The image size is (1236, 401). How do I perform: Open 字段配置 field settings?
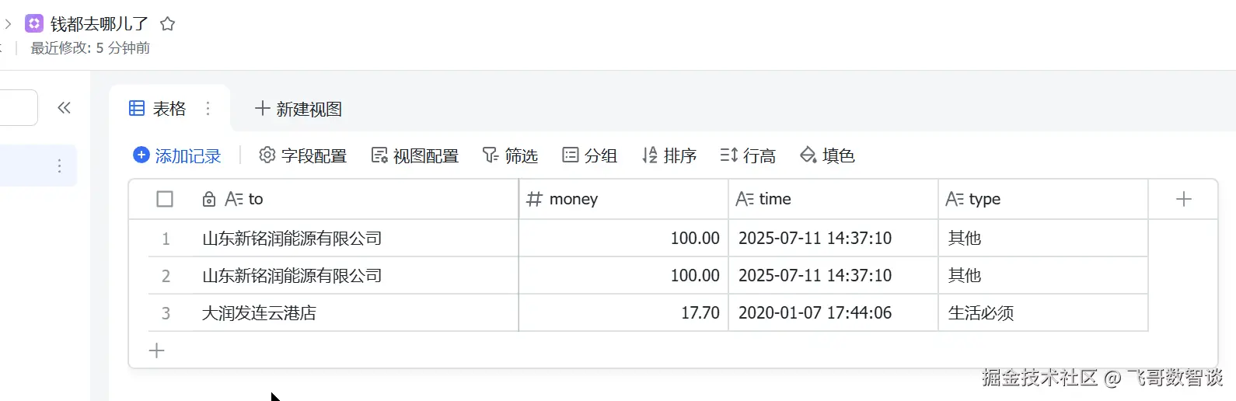pyautogui.click(x=302, y=155)
